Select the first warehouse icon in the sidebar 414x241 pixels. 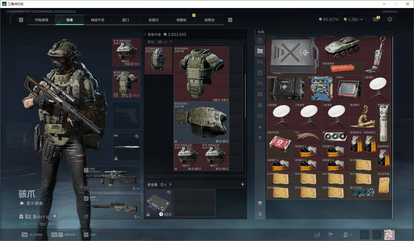coord(260,41)
